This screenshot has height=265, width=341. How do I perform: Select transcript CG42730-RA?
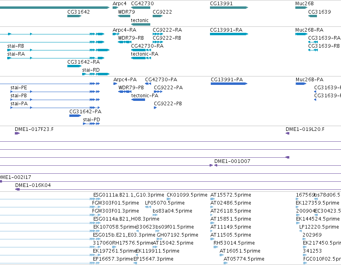pos(141,50)
